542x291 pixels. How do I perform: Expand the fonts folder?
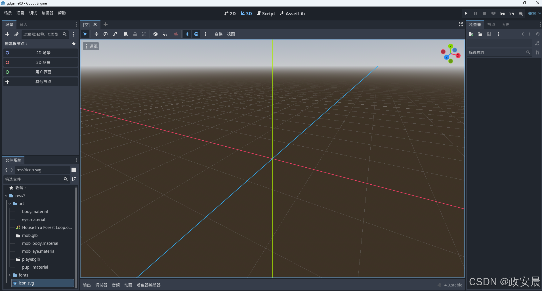tap(10, 275)
